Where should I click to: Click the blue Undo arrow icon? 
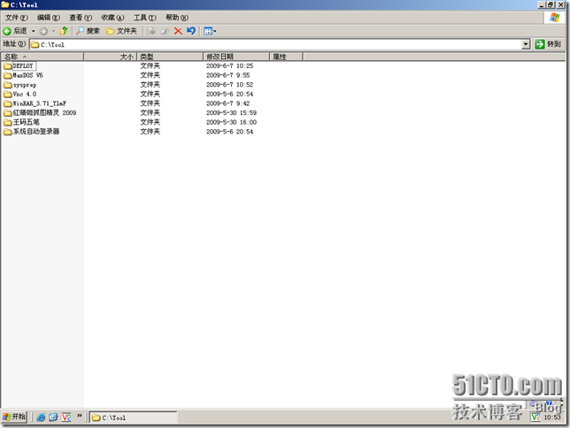pos(191,31)
